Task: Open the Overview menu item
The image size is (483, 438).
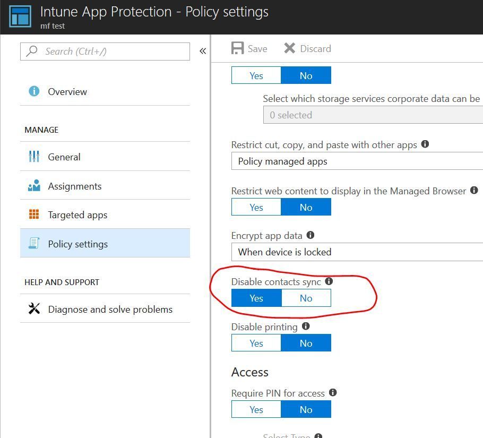Action: [105, 91]
